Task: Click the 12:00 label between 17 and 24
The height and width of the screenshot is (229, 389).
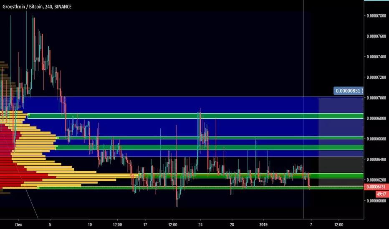Action: tap(173, 225)
